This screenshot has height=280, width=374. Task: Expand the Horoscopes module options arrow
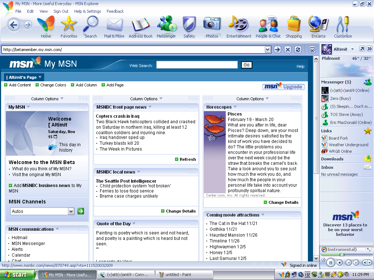[235, 107]
